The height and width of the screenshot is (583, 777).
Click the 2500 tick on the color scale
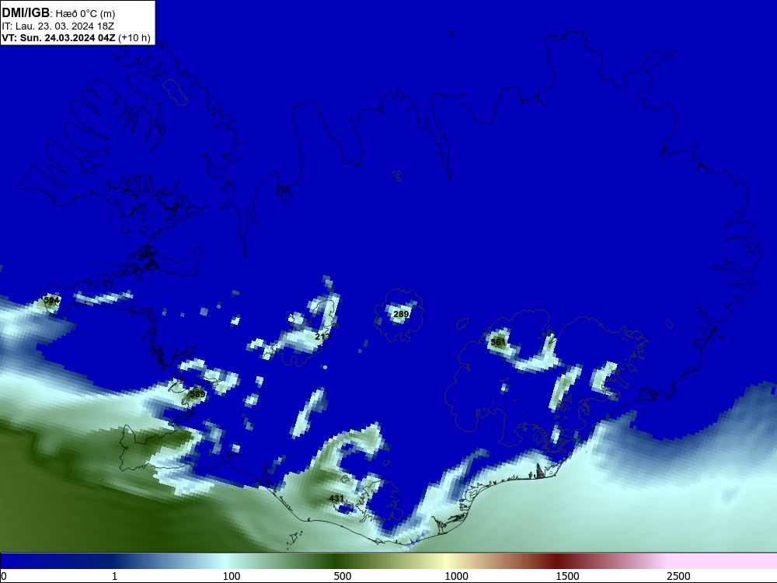click(x=678, y=575)
